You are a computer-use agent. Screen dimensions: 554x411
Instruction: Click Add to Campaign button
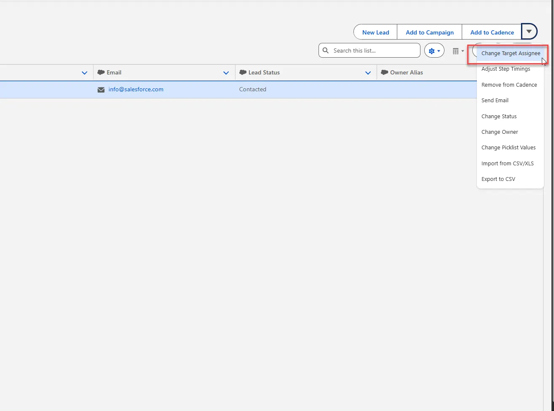[429, 32]
